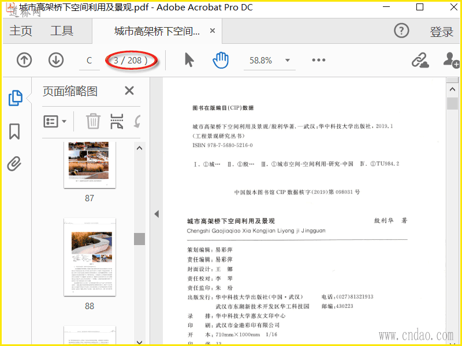Viewport: 462px width, 346px height.
Task: Choose the arrow selection tool
Action: tap(189, 60)
